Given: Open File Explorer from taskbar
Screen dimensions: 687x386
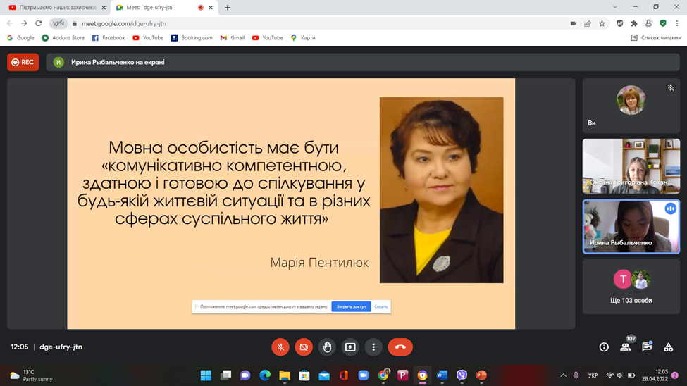Looking at the screenshot, I should click(285, 375).
